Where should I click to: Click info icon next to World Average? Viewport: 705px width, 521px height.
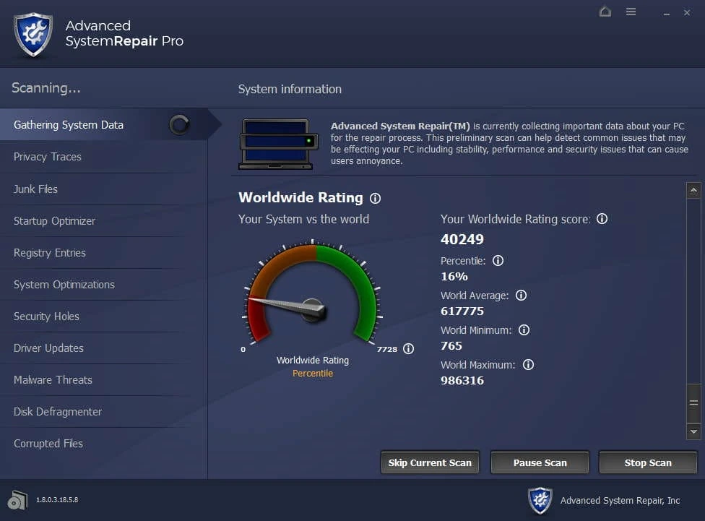click(x=521, y=295)
